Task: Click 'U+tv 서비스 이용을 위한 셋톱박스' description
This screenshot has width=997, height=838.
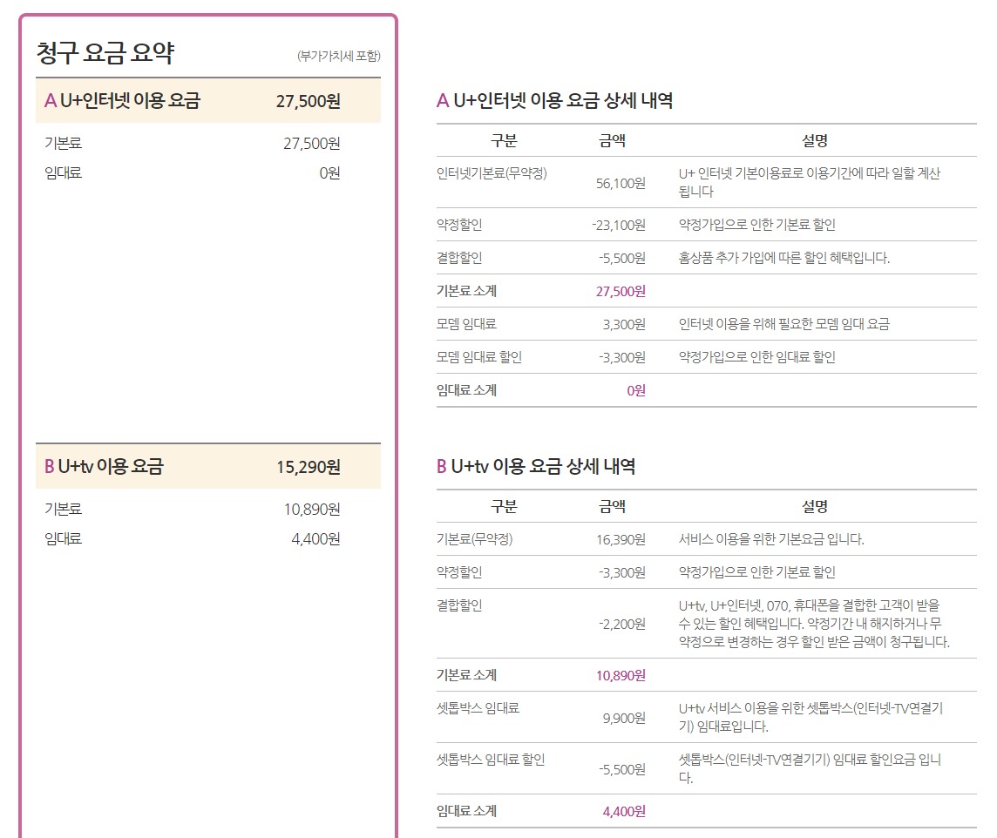Action: 810,717
